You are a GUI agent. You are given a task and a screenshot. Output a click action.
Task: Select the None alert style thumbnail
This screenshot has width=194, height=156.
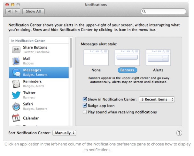[96, 57]
